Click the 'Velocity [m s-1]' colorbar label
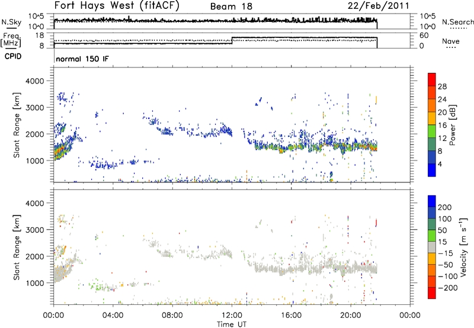Image resolution: width=474 pixels, height=328 pixels. click(463, 247)
